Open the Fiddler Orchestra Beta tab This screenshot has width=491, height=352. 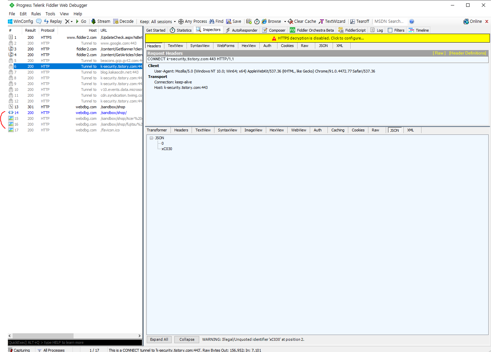[x=312, y=30]
